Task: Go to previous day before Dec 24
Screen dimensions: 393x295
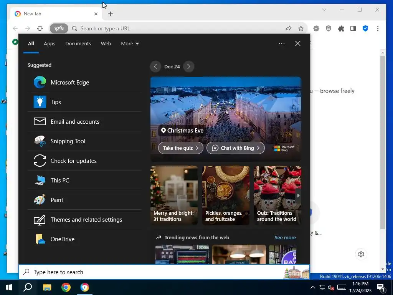Action: 155,66
